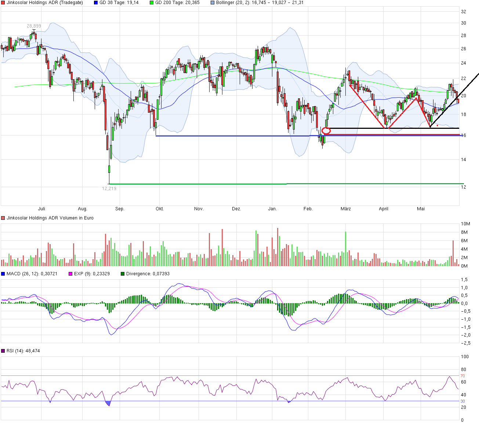Screen dimensions: 479x425
Task: Click the 'Sep.' month label on the axis
Action: 120,209
